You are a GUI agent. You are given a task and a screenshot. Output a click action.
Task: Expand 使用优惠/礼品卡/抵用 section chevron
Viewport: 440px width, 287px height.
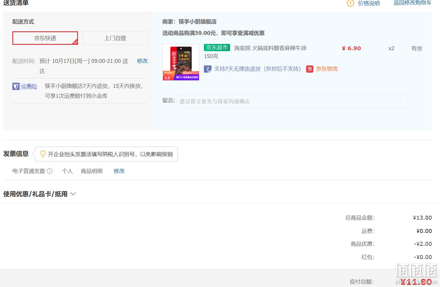tap(73, 194)
